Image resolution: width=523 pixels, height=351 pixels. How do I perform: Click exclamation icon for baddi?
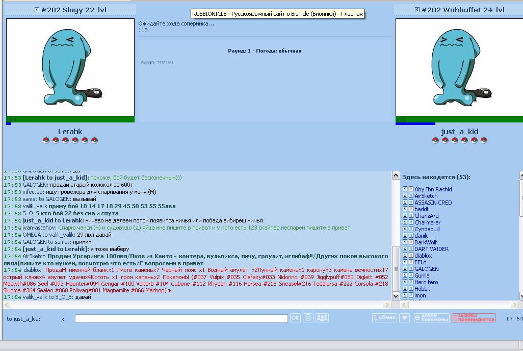(411, 209)
